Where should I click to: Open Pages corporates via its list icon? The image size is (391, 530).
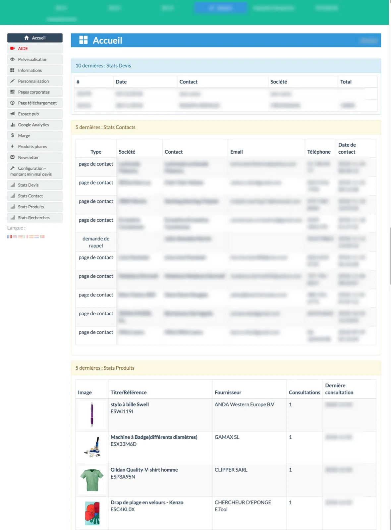pyautogui.click(x=12, y=92)
